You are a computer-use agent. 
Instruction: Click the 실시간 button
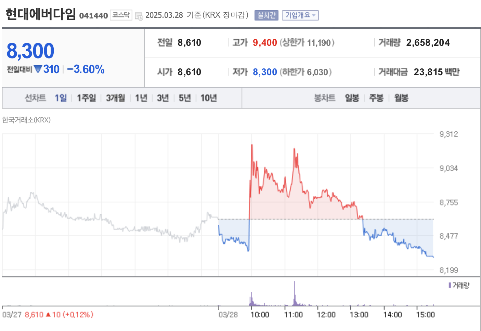266,15
